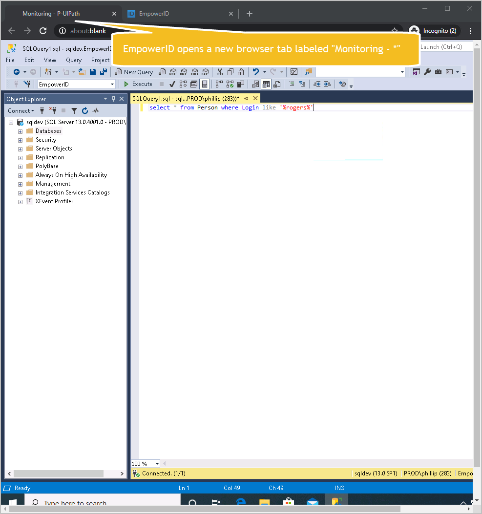The height and width of the screenshot is (514, 482).
Task: Click the Undo toolbar icon
Action: [x=255, y=72]
